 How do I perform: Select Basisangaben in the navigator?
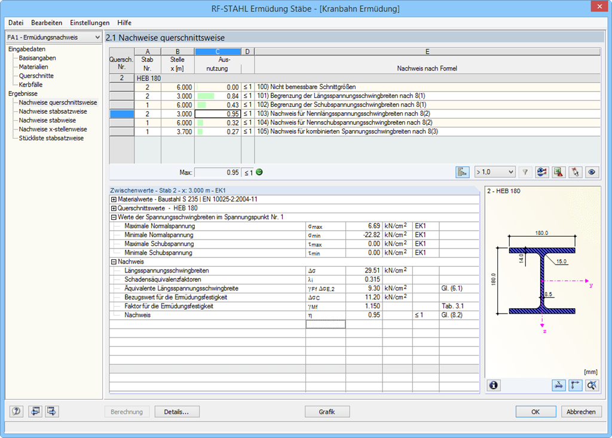point(38,58)
